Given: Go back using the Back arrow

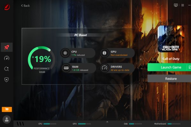Looking at the screenshot, I should pyautogui.click(x=25, y=6).
